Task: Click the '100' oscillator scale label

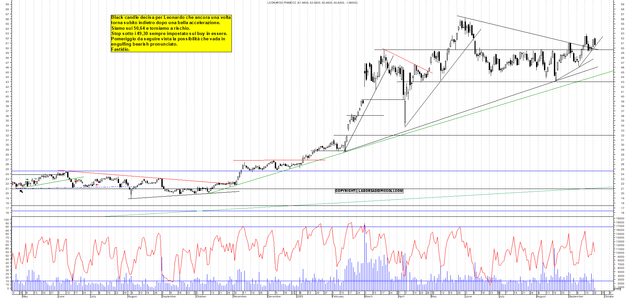Action: click(x=7, y=219)
